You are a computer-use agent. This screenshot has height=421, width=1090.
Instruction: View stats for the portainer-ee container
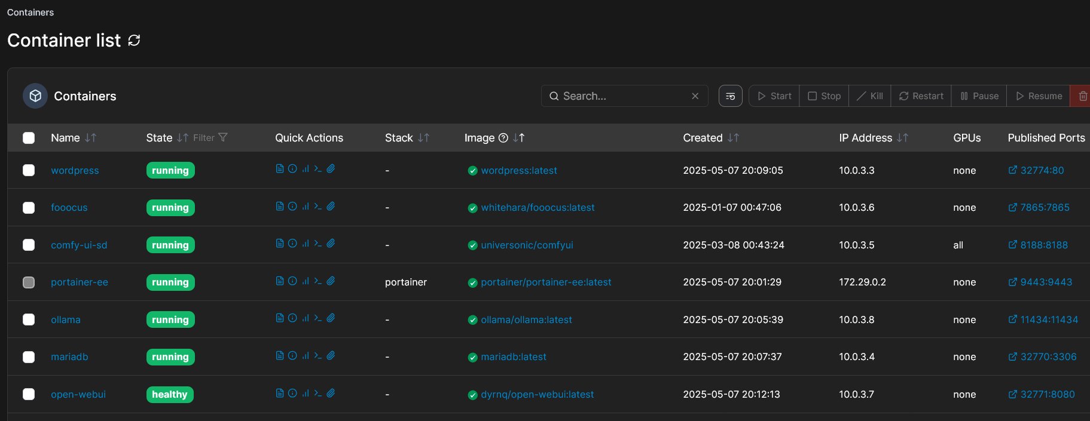305,281
